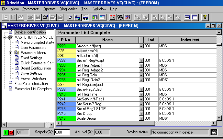
Task: Click the R download arrow icon
Action: pos(138,17)
